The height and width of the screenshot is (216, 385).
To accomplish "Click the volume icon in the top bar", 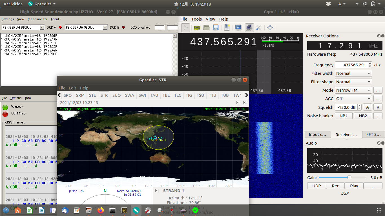I will click(x=364, y=4).
